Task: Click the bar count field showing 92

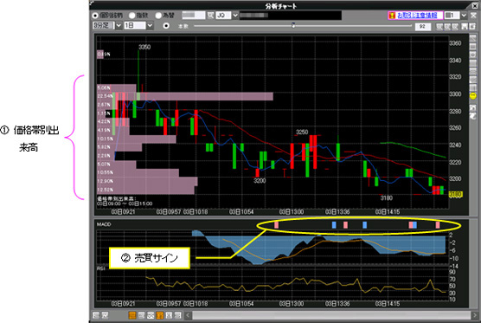Action: 423,26
